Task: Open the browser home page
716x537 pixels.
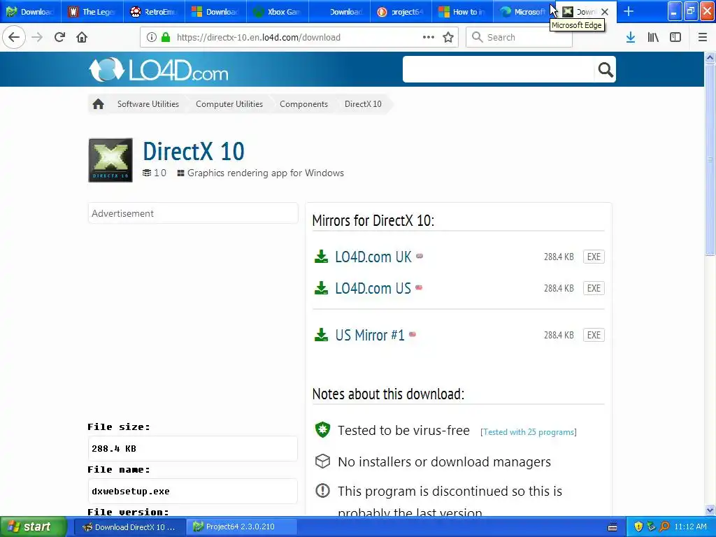Action: [82, 37]
